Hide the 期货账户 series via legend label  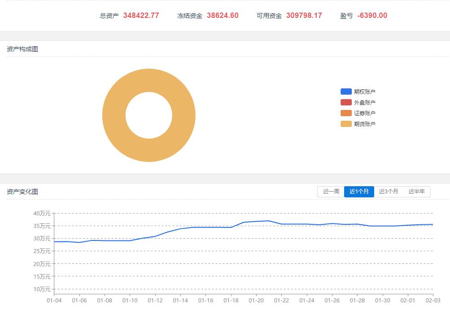click(x=364, y=124)
